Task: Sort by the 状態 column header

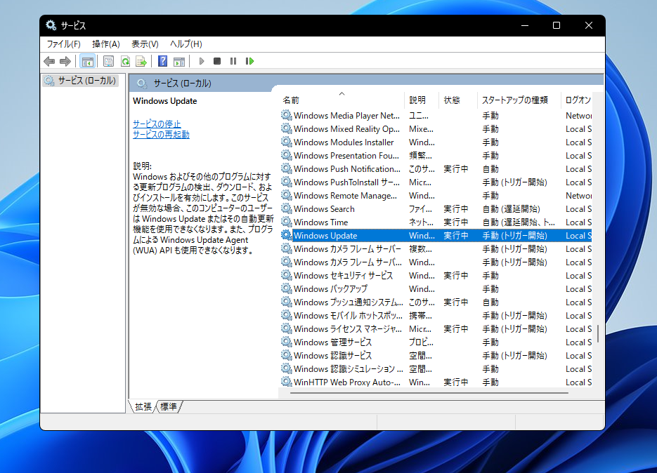Action: point(458,100)
